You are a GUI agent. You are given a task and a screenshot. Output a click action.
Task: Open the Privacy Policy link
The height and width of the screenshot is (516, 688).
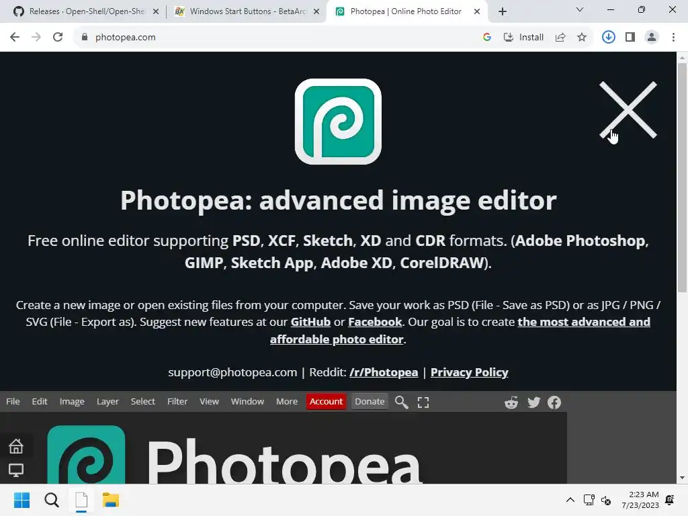point(470,372)
